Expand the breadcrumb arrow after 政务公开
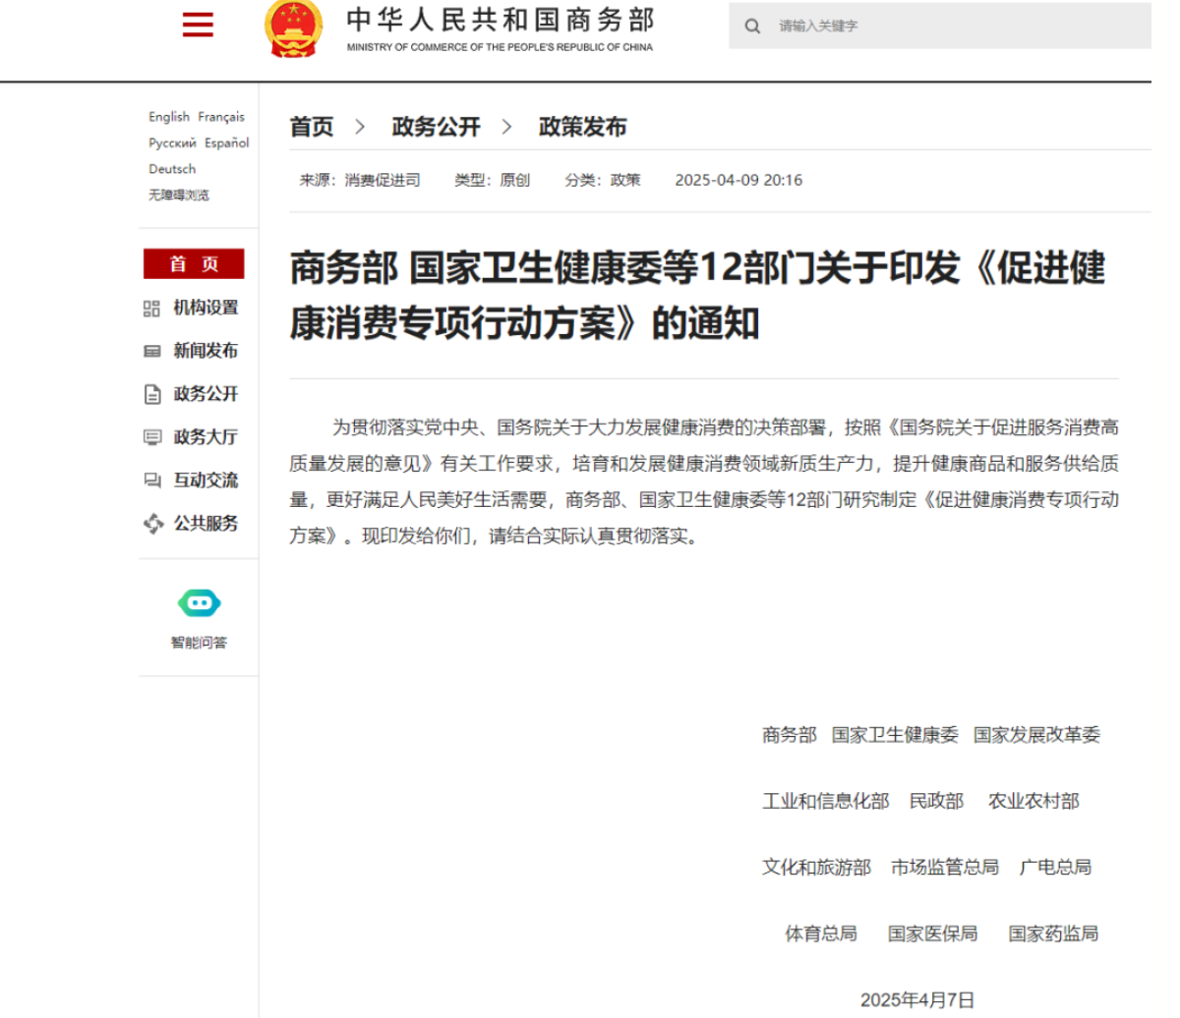 pyautogui.click(x=507, y=127)
